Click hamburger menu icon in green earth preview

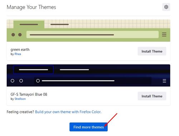(164, 34)
